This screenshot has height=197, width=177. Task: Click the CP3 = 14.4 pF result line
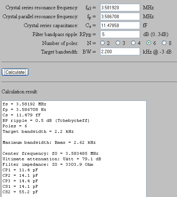point(20,181)
